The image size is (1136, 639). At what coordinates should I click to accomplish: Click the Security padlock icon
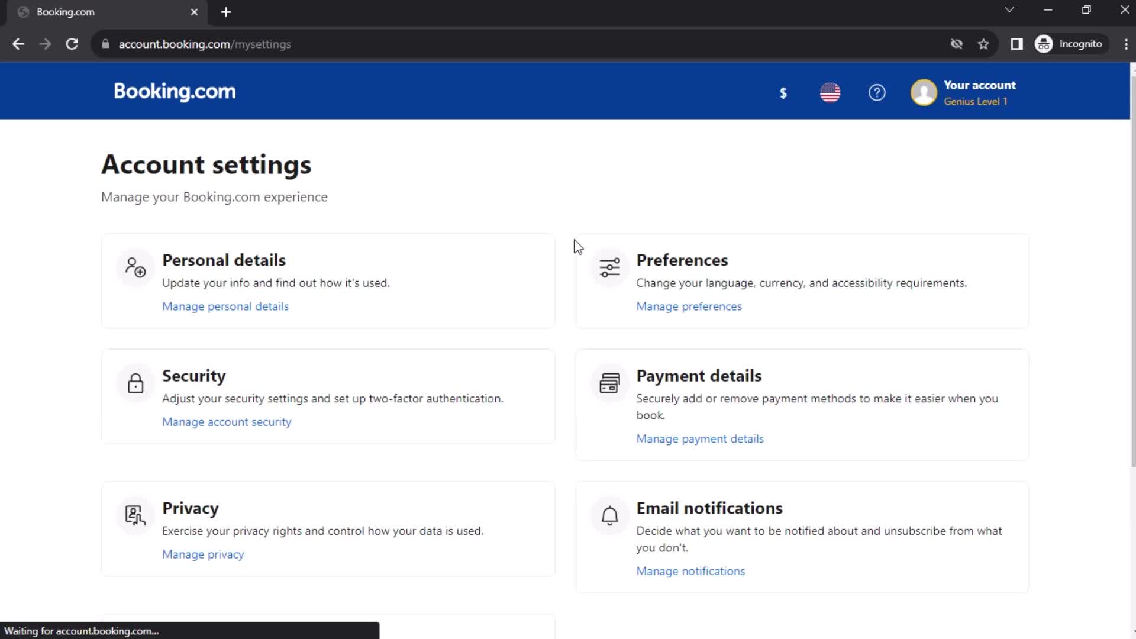point(135,383)
